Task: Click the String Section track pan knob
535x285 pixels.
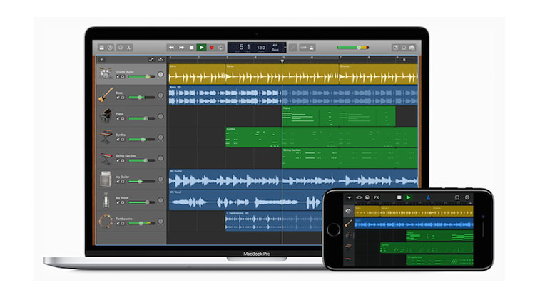Action: click(x=160, y=159)
